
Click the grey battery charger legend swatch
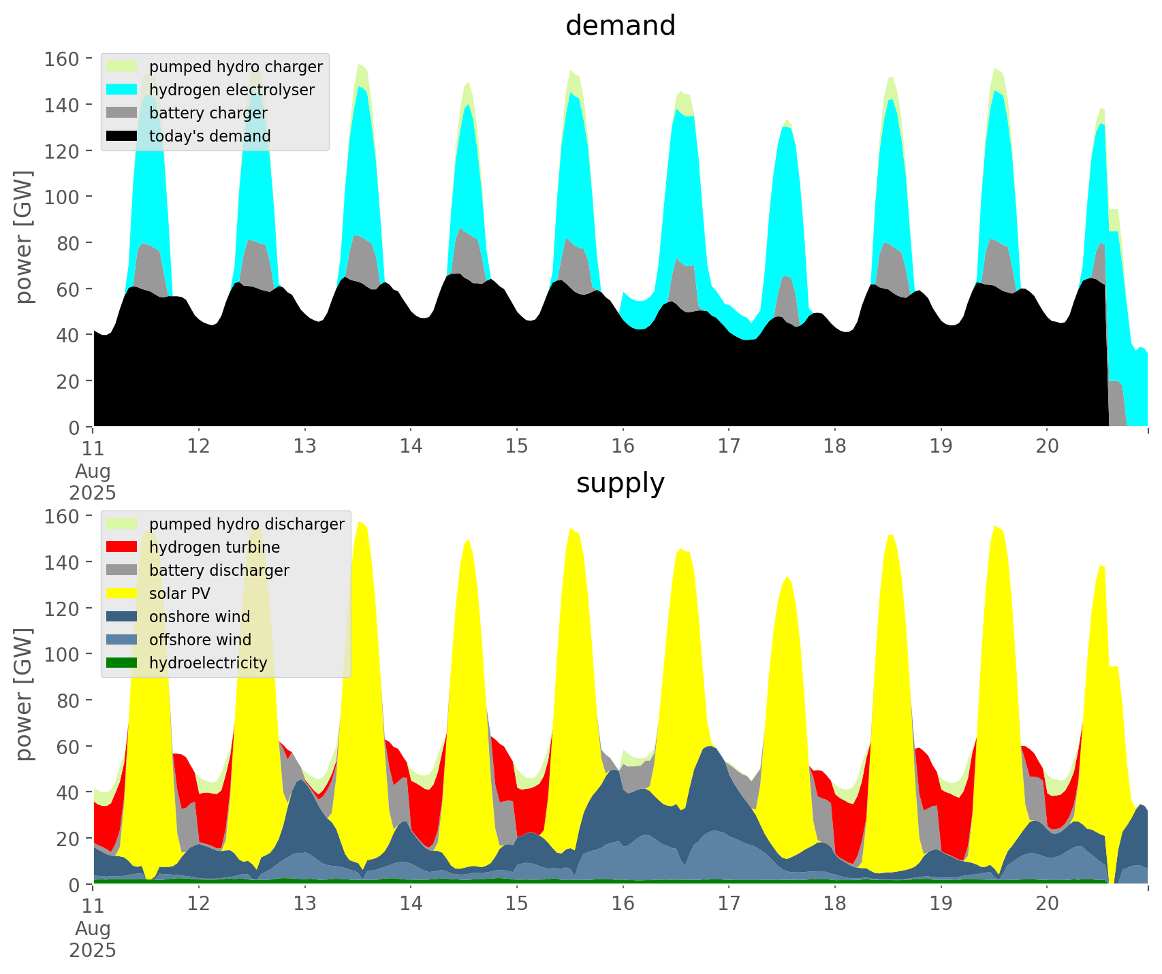coord(122,113)
